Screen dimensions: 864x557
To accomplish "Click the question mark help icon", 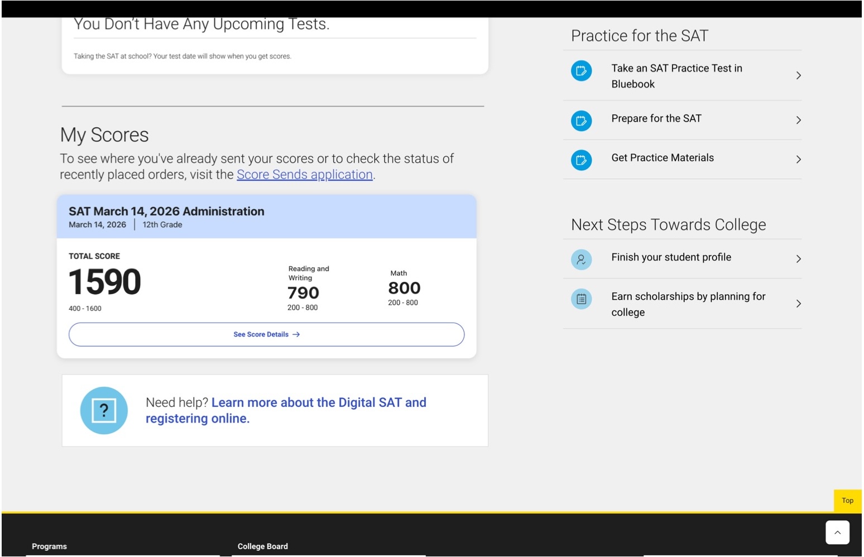I will click(x=104, y=410).
